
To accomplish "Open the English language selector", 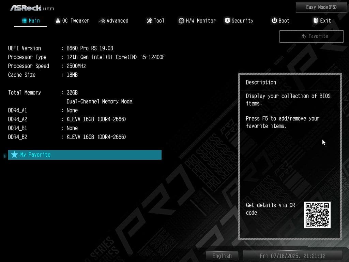I will (x=222, y=256).
